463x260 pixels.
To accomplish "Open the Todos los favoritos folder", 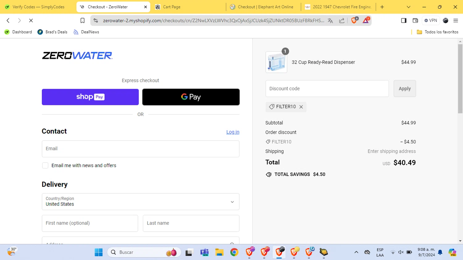I will [437, 32].
